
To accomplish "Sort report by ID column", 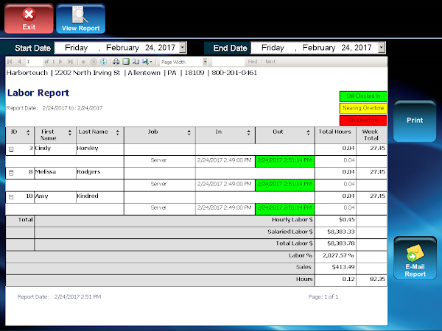I will [x=28, y=132].
